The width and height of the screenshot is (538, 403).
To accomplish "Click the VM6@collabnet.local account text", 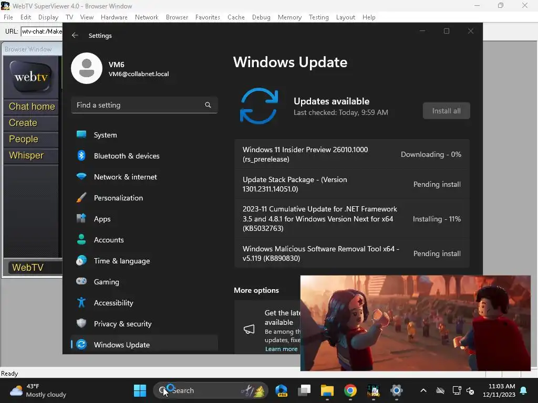I will point(139,74).
